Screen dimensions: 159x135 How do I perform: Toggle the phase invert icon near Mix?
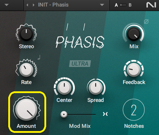pyautogui.click(x=146, y=21)
